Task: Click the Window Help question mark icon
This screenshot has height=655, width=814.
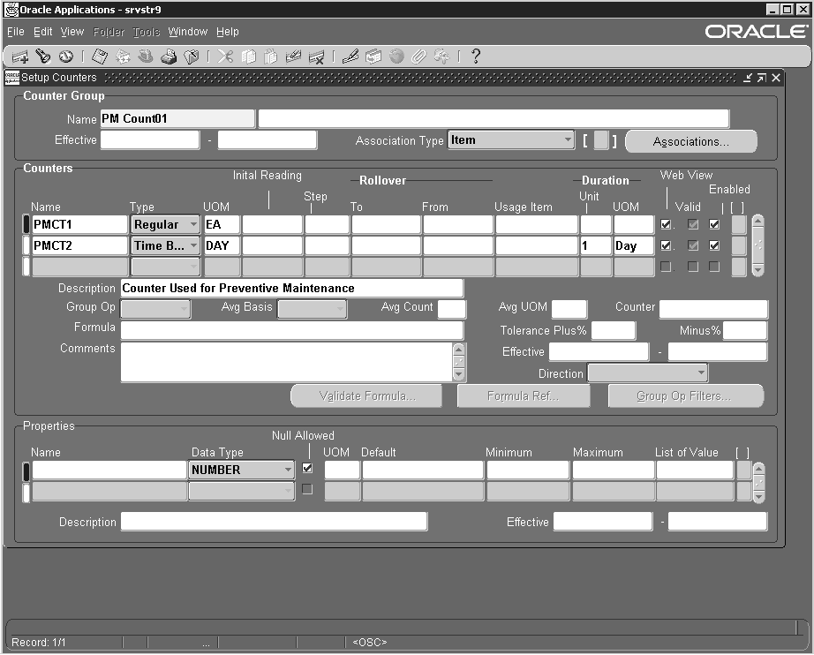Action: (x=476, y=56)
